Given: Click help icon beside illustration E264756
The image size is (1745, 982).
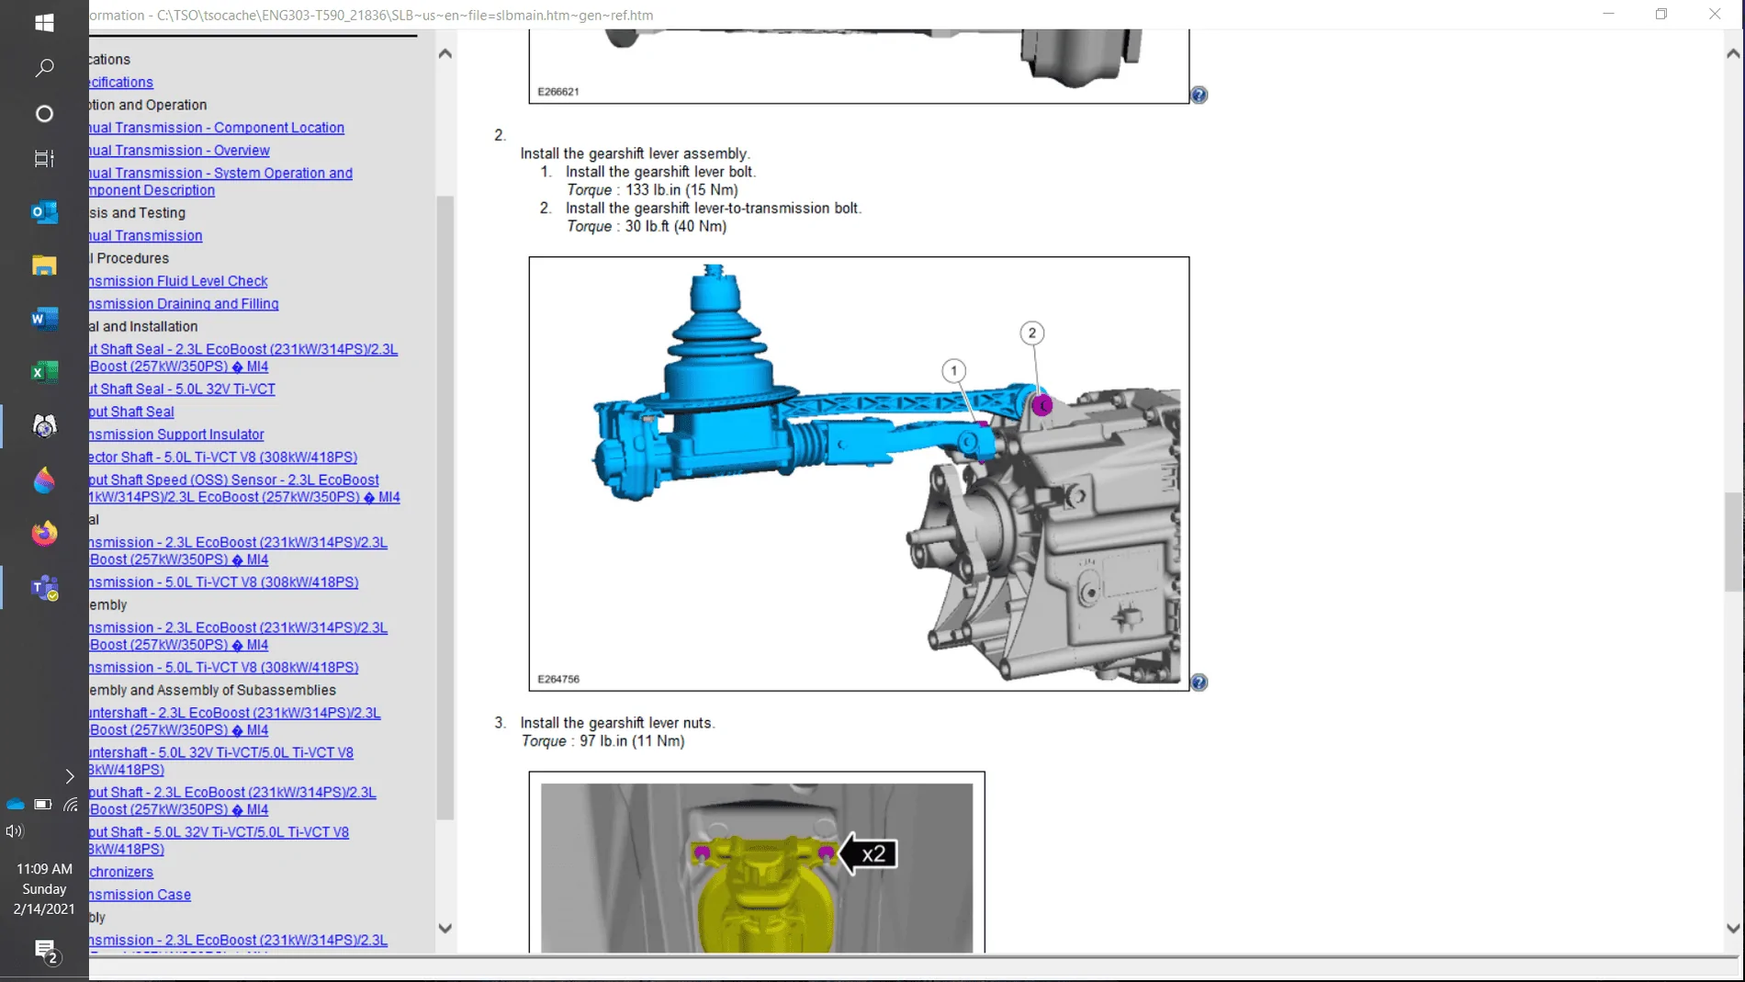Looking at the screenshot, I should pyautogui.click(x=1199, y=683).
